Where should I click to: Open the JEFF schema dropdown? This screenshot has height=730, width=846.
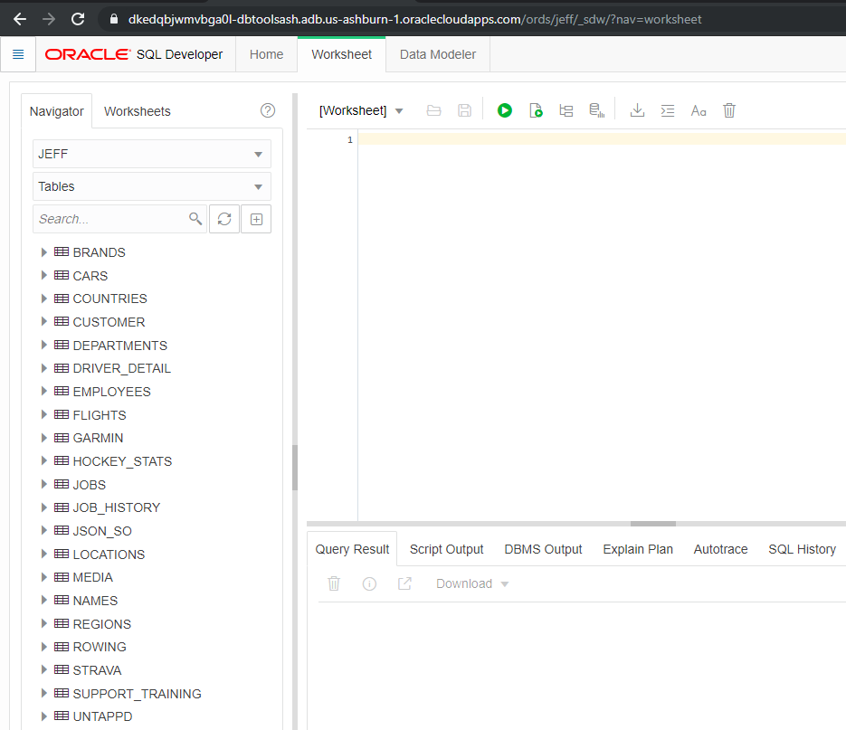[152, 155]
